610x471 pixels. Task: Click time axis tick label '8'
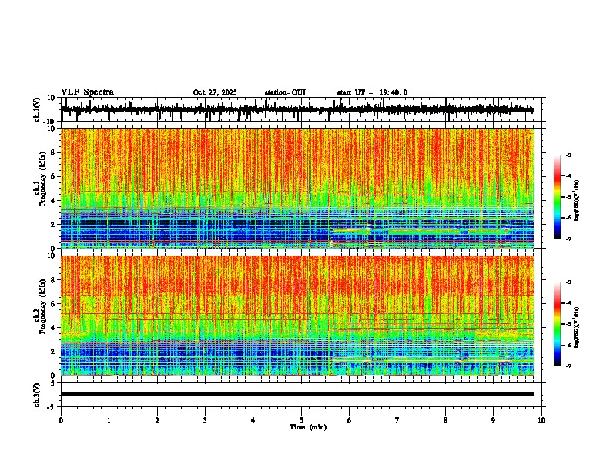pyautogui.click(x=445, y=420)
